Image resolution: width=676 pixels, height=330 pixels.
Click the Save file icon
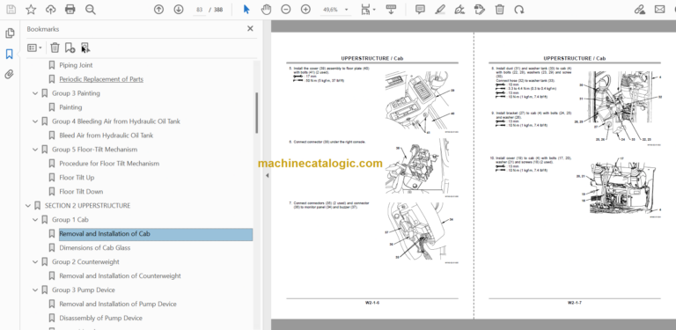11,9
